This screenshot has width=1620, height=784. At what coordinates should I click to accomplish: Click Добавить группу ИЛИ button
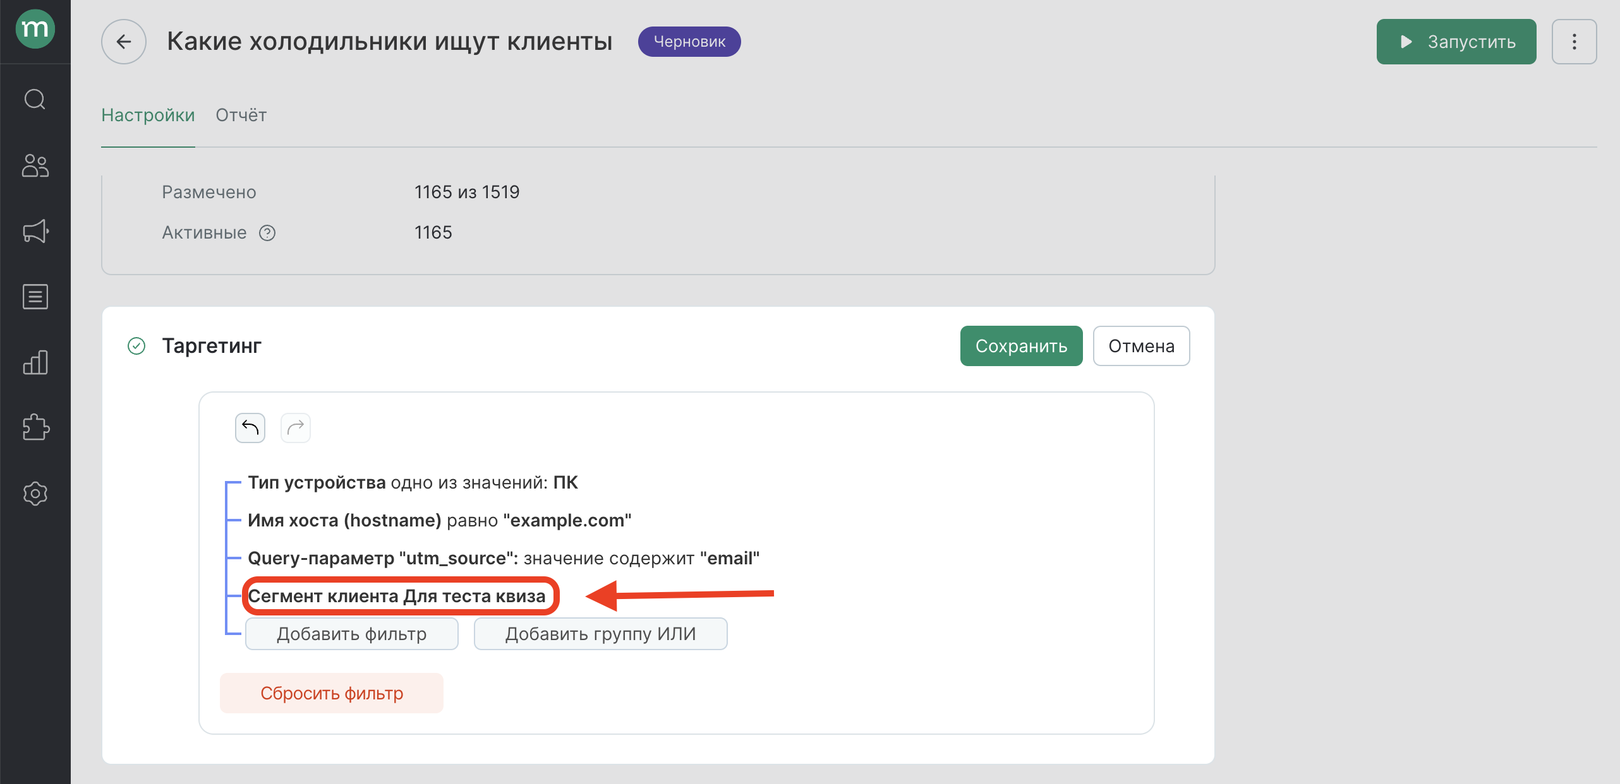600,634
